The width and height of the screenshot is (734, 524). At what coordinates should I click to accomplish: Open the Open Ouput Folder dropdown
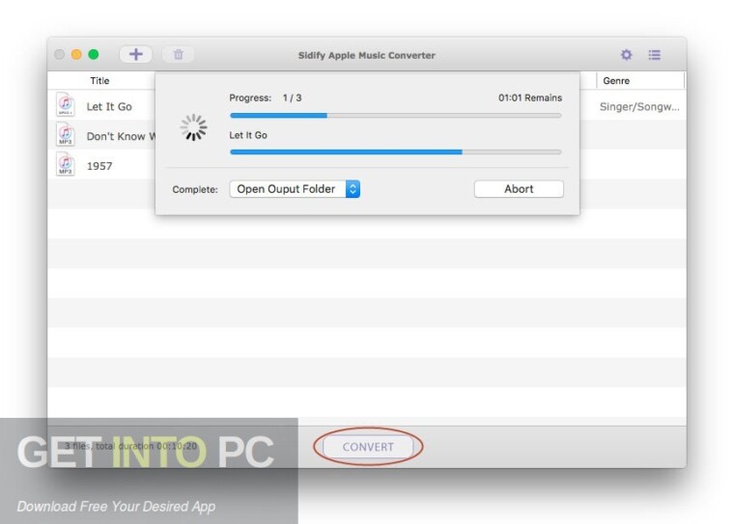[x=295, y=189]
